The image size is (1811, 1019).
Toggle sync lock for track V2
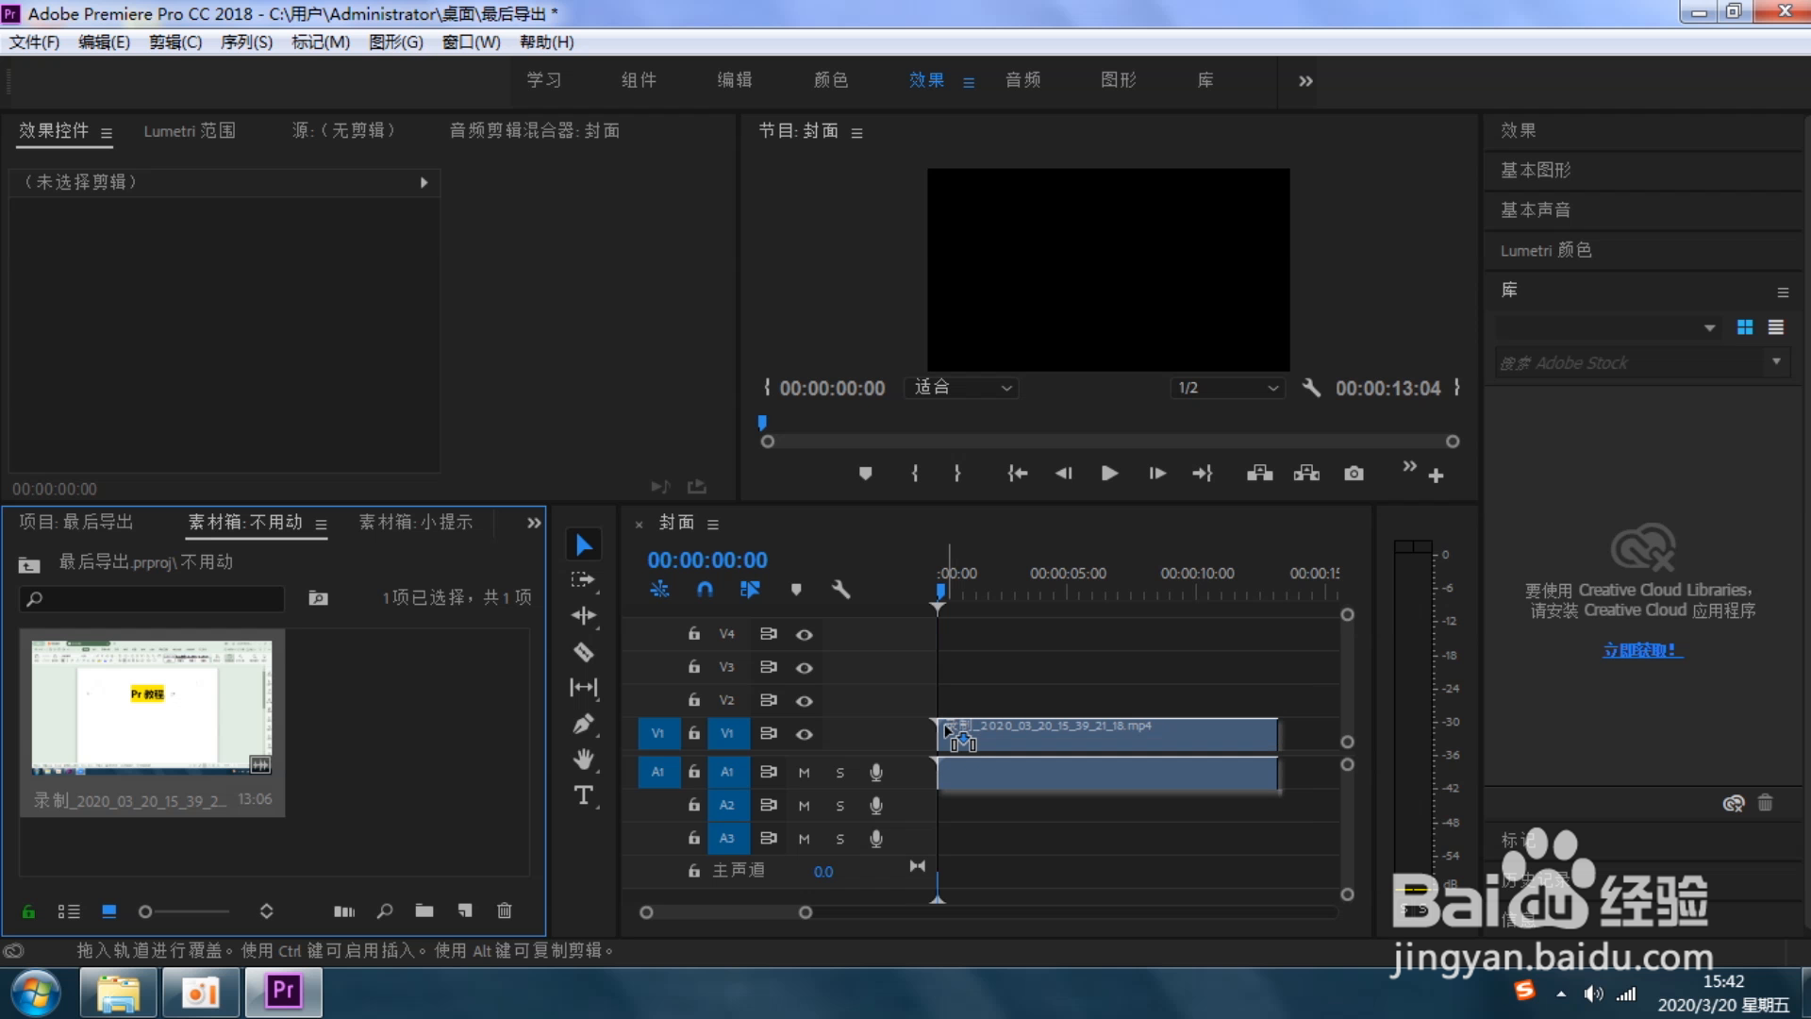pos(769,700)
